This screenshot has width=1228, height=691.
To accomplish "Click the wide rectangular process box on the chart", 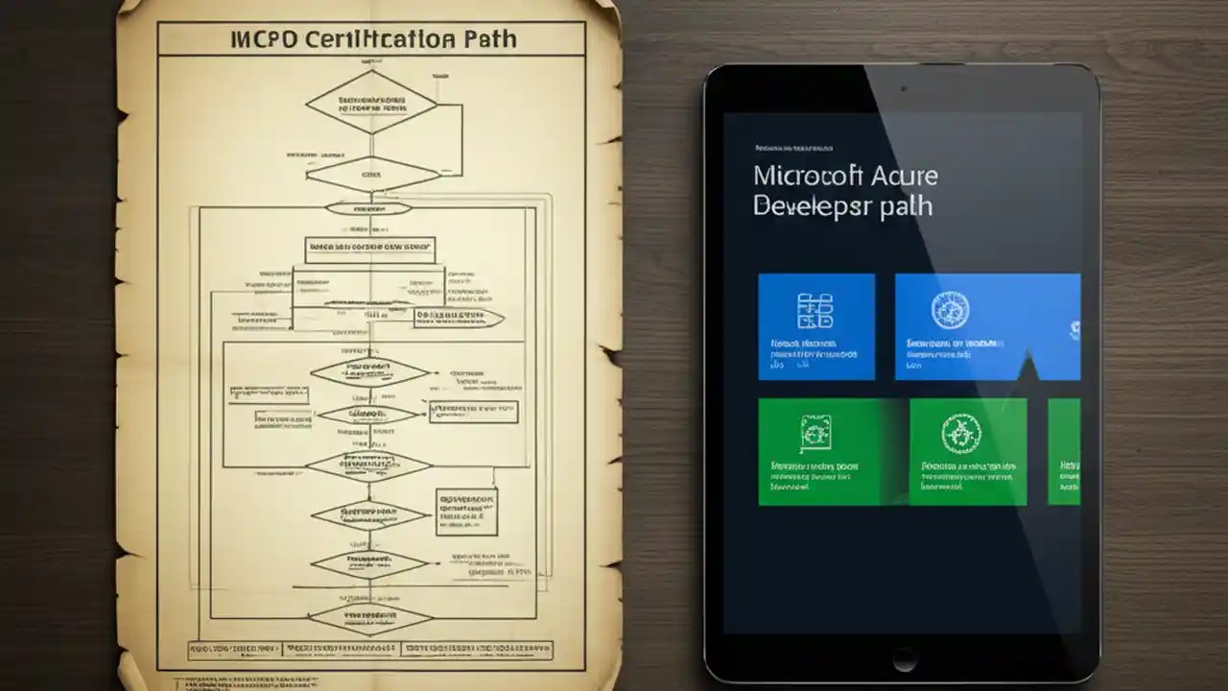I will [x=368, y=249].
